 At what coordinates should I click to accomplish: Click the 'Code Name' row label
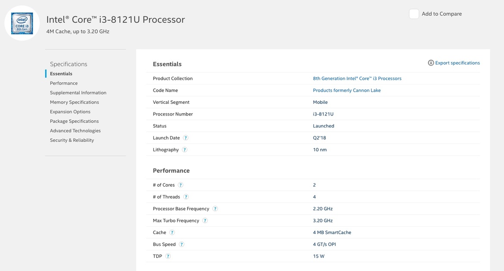[x=165, y=90]
